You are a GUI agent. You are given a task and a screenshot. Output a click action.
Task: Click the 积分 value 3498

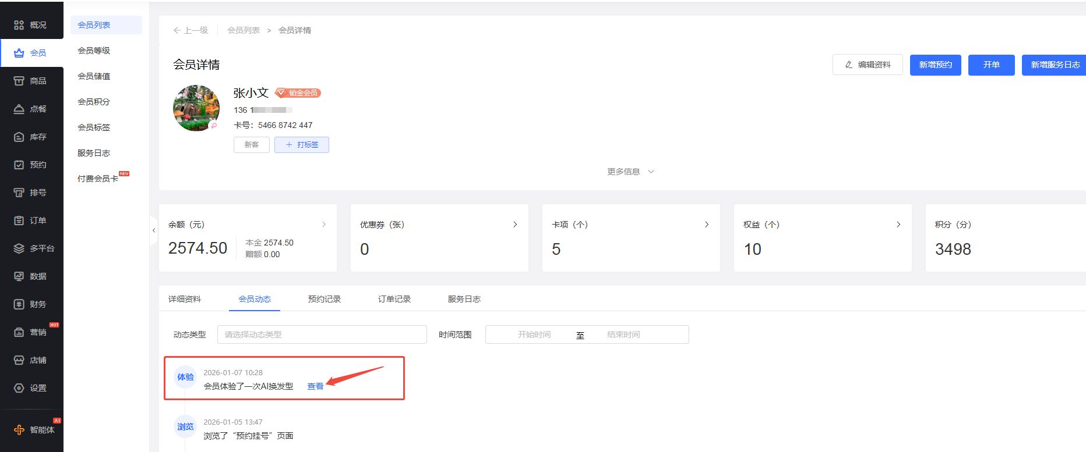coord(953,249)
